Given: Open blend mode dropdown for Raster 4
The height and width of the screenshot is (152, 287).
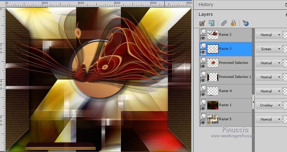Looking at the screenshot, I should [x=268, y=91].
